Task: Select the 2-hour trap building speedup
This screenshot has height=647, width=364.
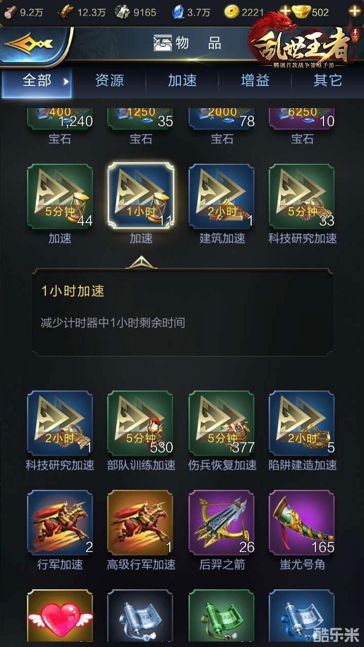Action: (x=302, y=424)
